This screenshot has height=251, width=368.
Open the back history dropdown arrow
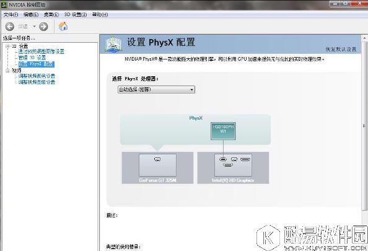click(x=34, y=27)
